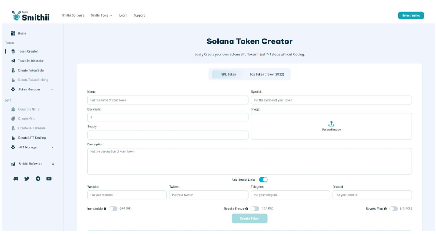
Task: Click the Create Token Sale money bag icon
Action: pos(13,71)
